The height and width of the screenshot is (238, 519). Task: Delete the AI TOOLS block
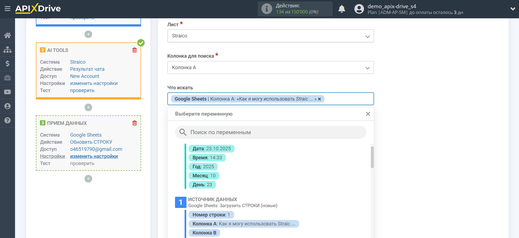[135, 50]
